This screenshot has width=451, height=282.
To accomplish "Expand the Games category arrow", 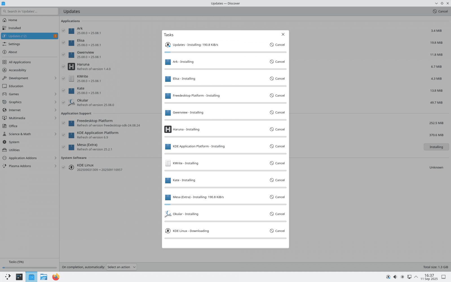I will [55, 94].
